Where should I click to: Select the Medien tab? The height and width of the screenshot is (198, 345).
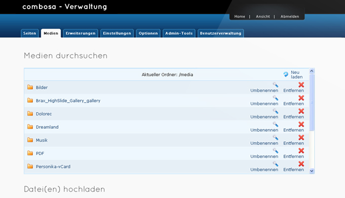[51, 33]
